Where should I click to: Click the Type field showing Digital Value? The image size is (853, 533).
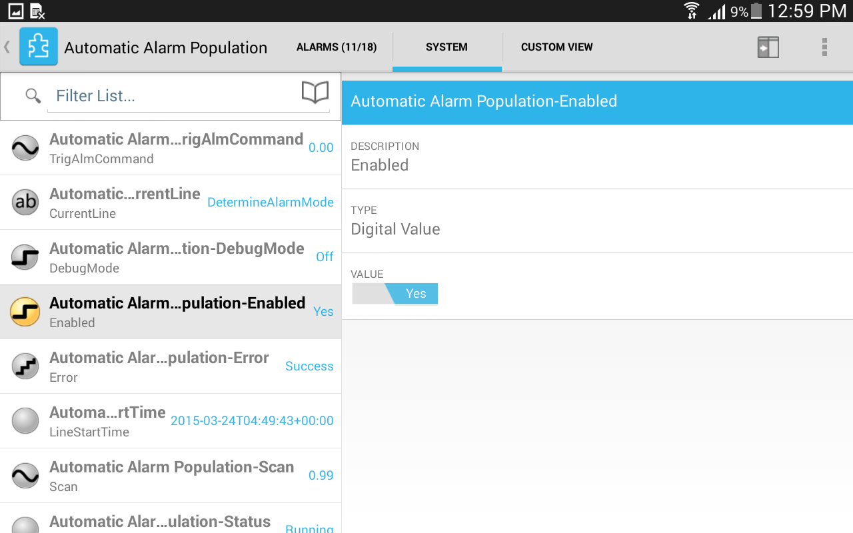[597, 221]
